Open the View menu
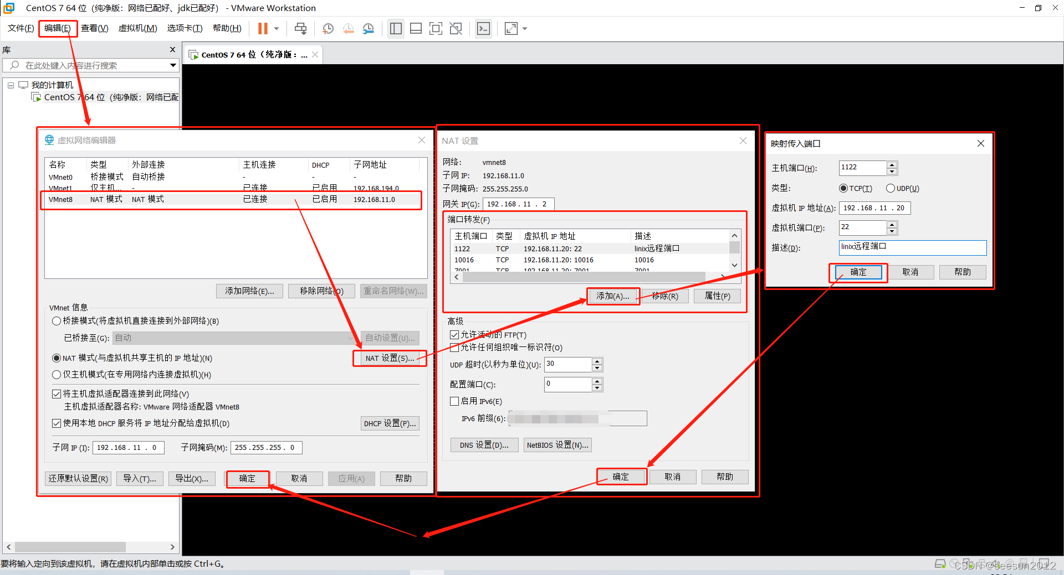 click(95, 28)
